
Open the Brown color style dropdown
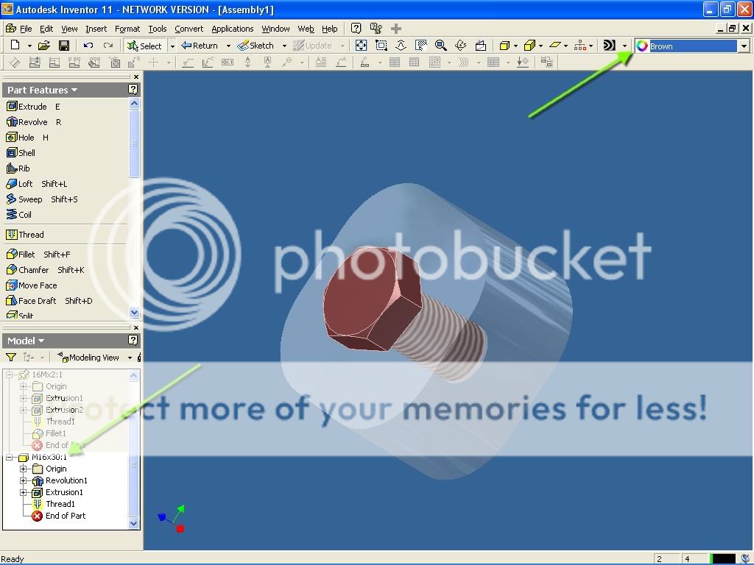tap(744, 46)
